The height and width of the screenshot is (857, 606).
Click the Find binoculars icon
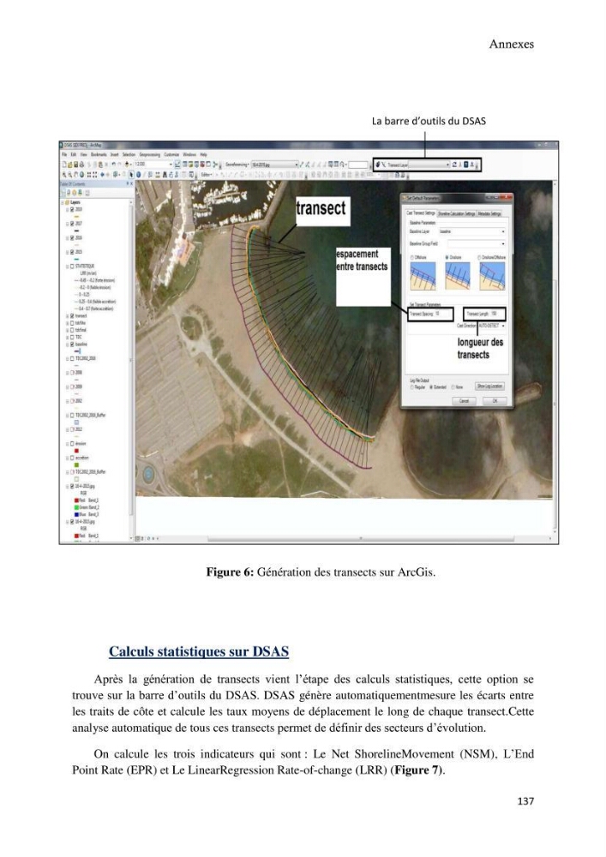[165, 175]
